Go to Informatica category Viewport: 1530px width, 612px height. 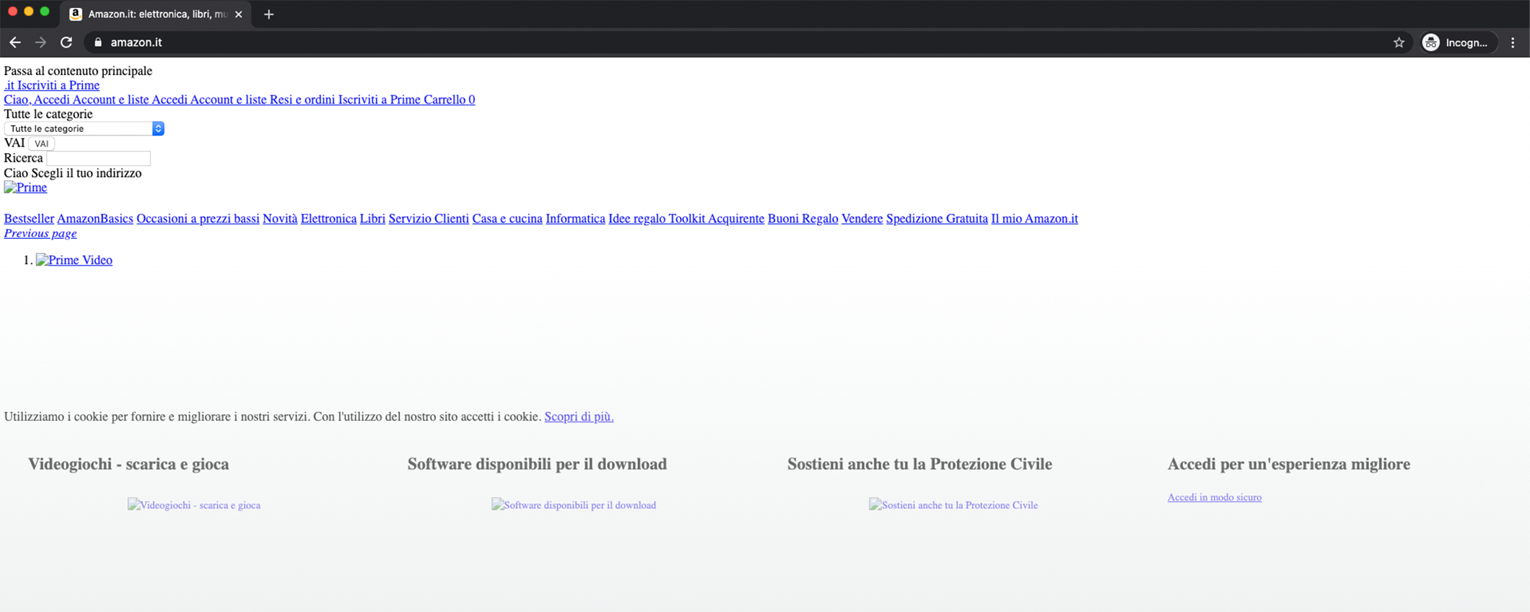point(575,219)
